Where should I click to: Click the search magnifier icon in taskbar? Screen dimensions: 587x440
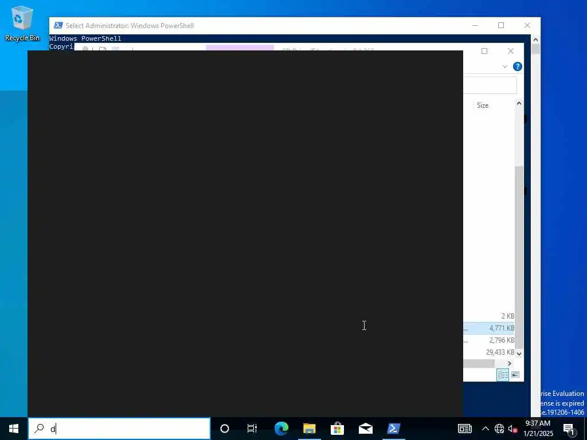39,429
